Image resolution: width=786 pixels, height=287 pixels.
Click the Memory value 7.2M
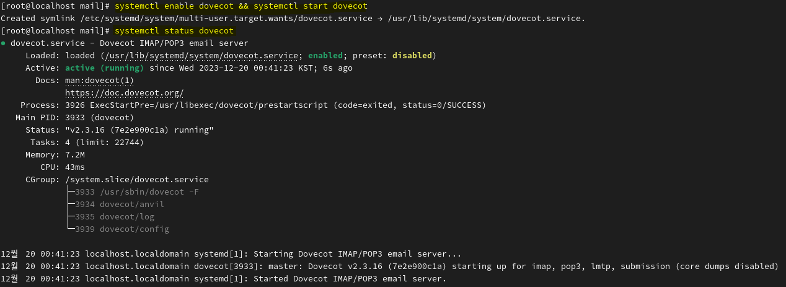pos(75,155)
